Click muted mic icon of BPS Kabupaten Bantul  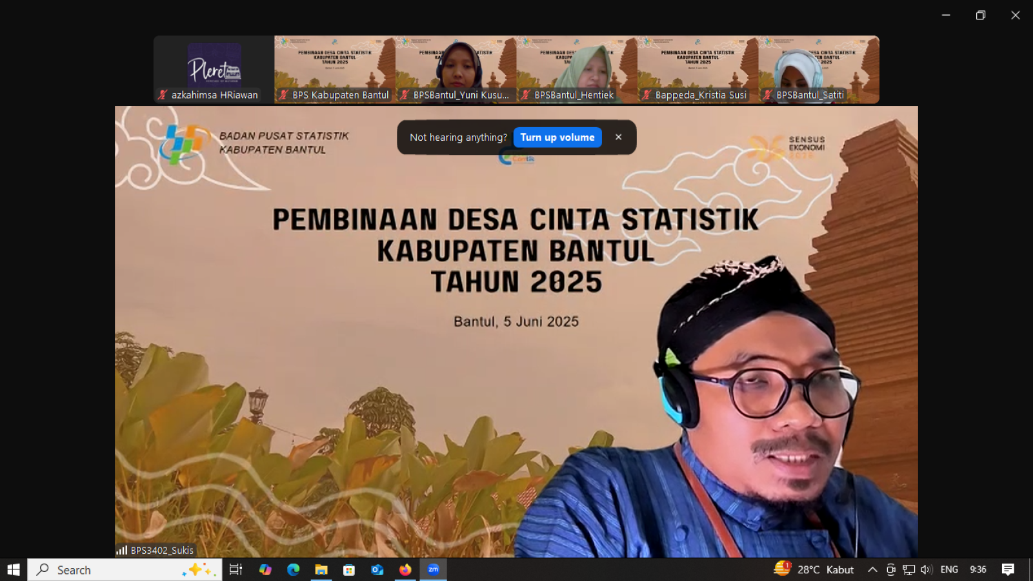pyautogui.click(x=283, y=95)
